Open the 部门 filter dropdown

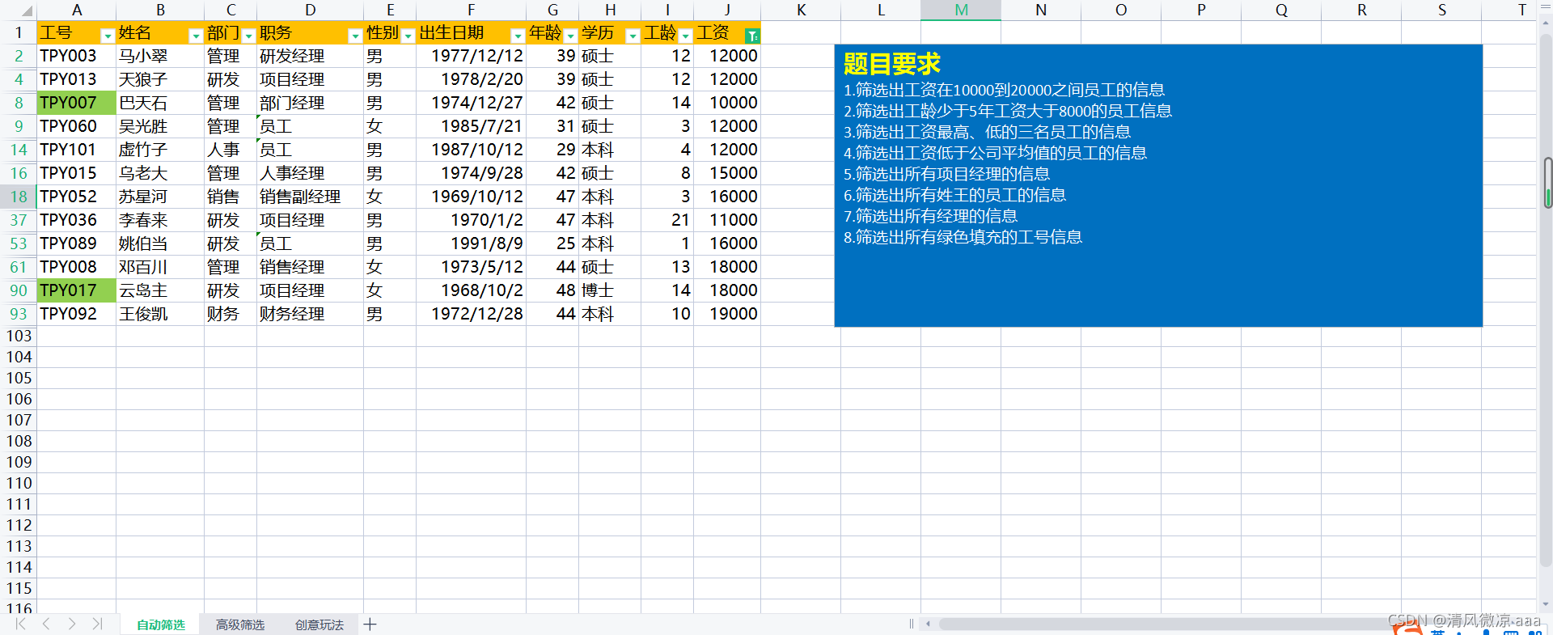tap(248, 36)
